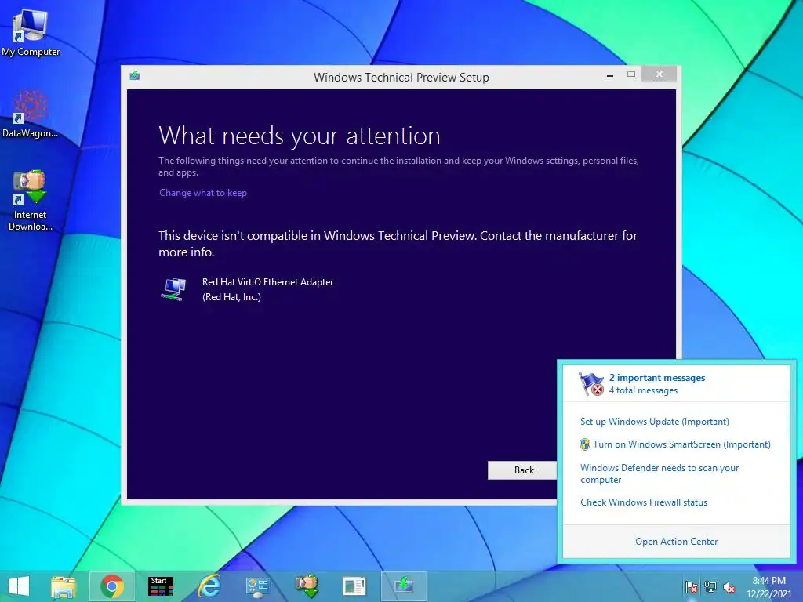Screen dimensions: 803x602
Task: Click Red Hat VirtIO Ethernet Adapter text
Action: (x=268, y=282)
